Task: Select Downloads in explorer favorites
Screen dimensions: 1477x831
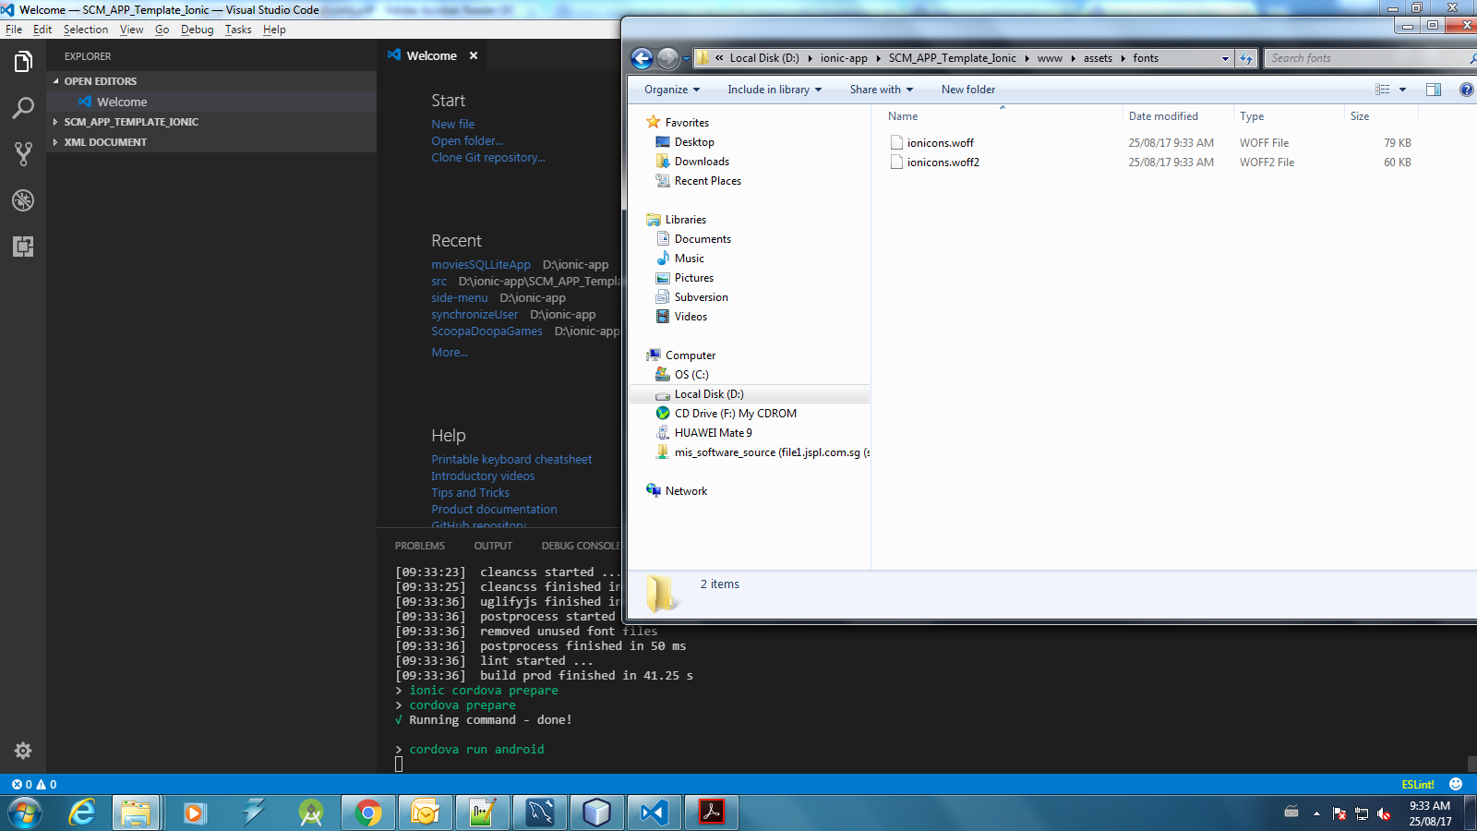Action: (702, 162)
